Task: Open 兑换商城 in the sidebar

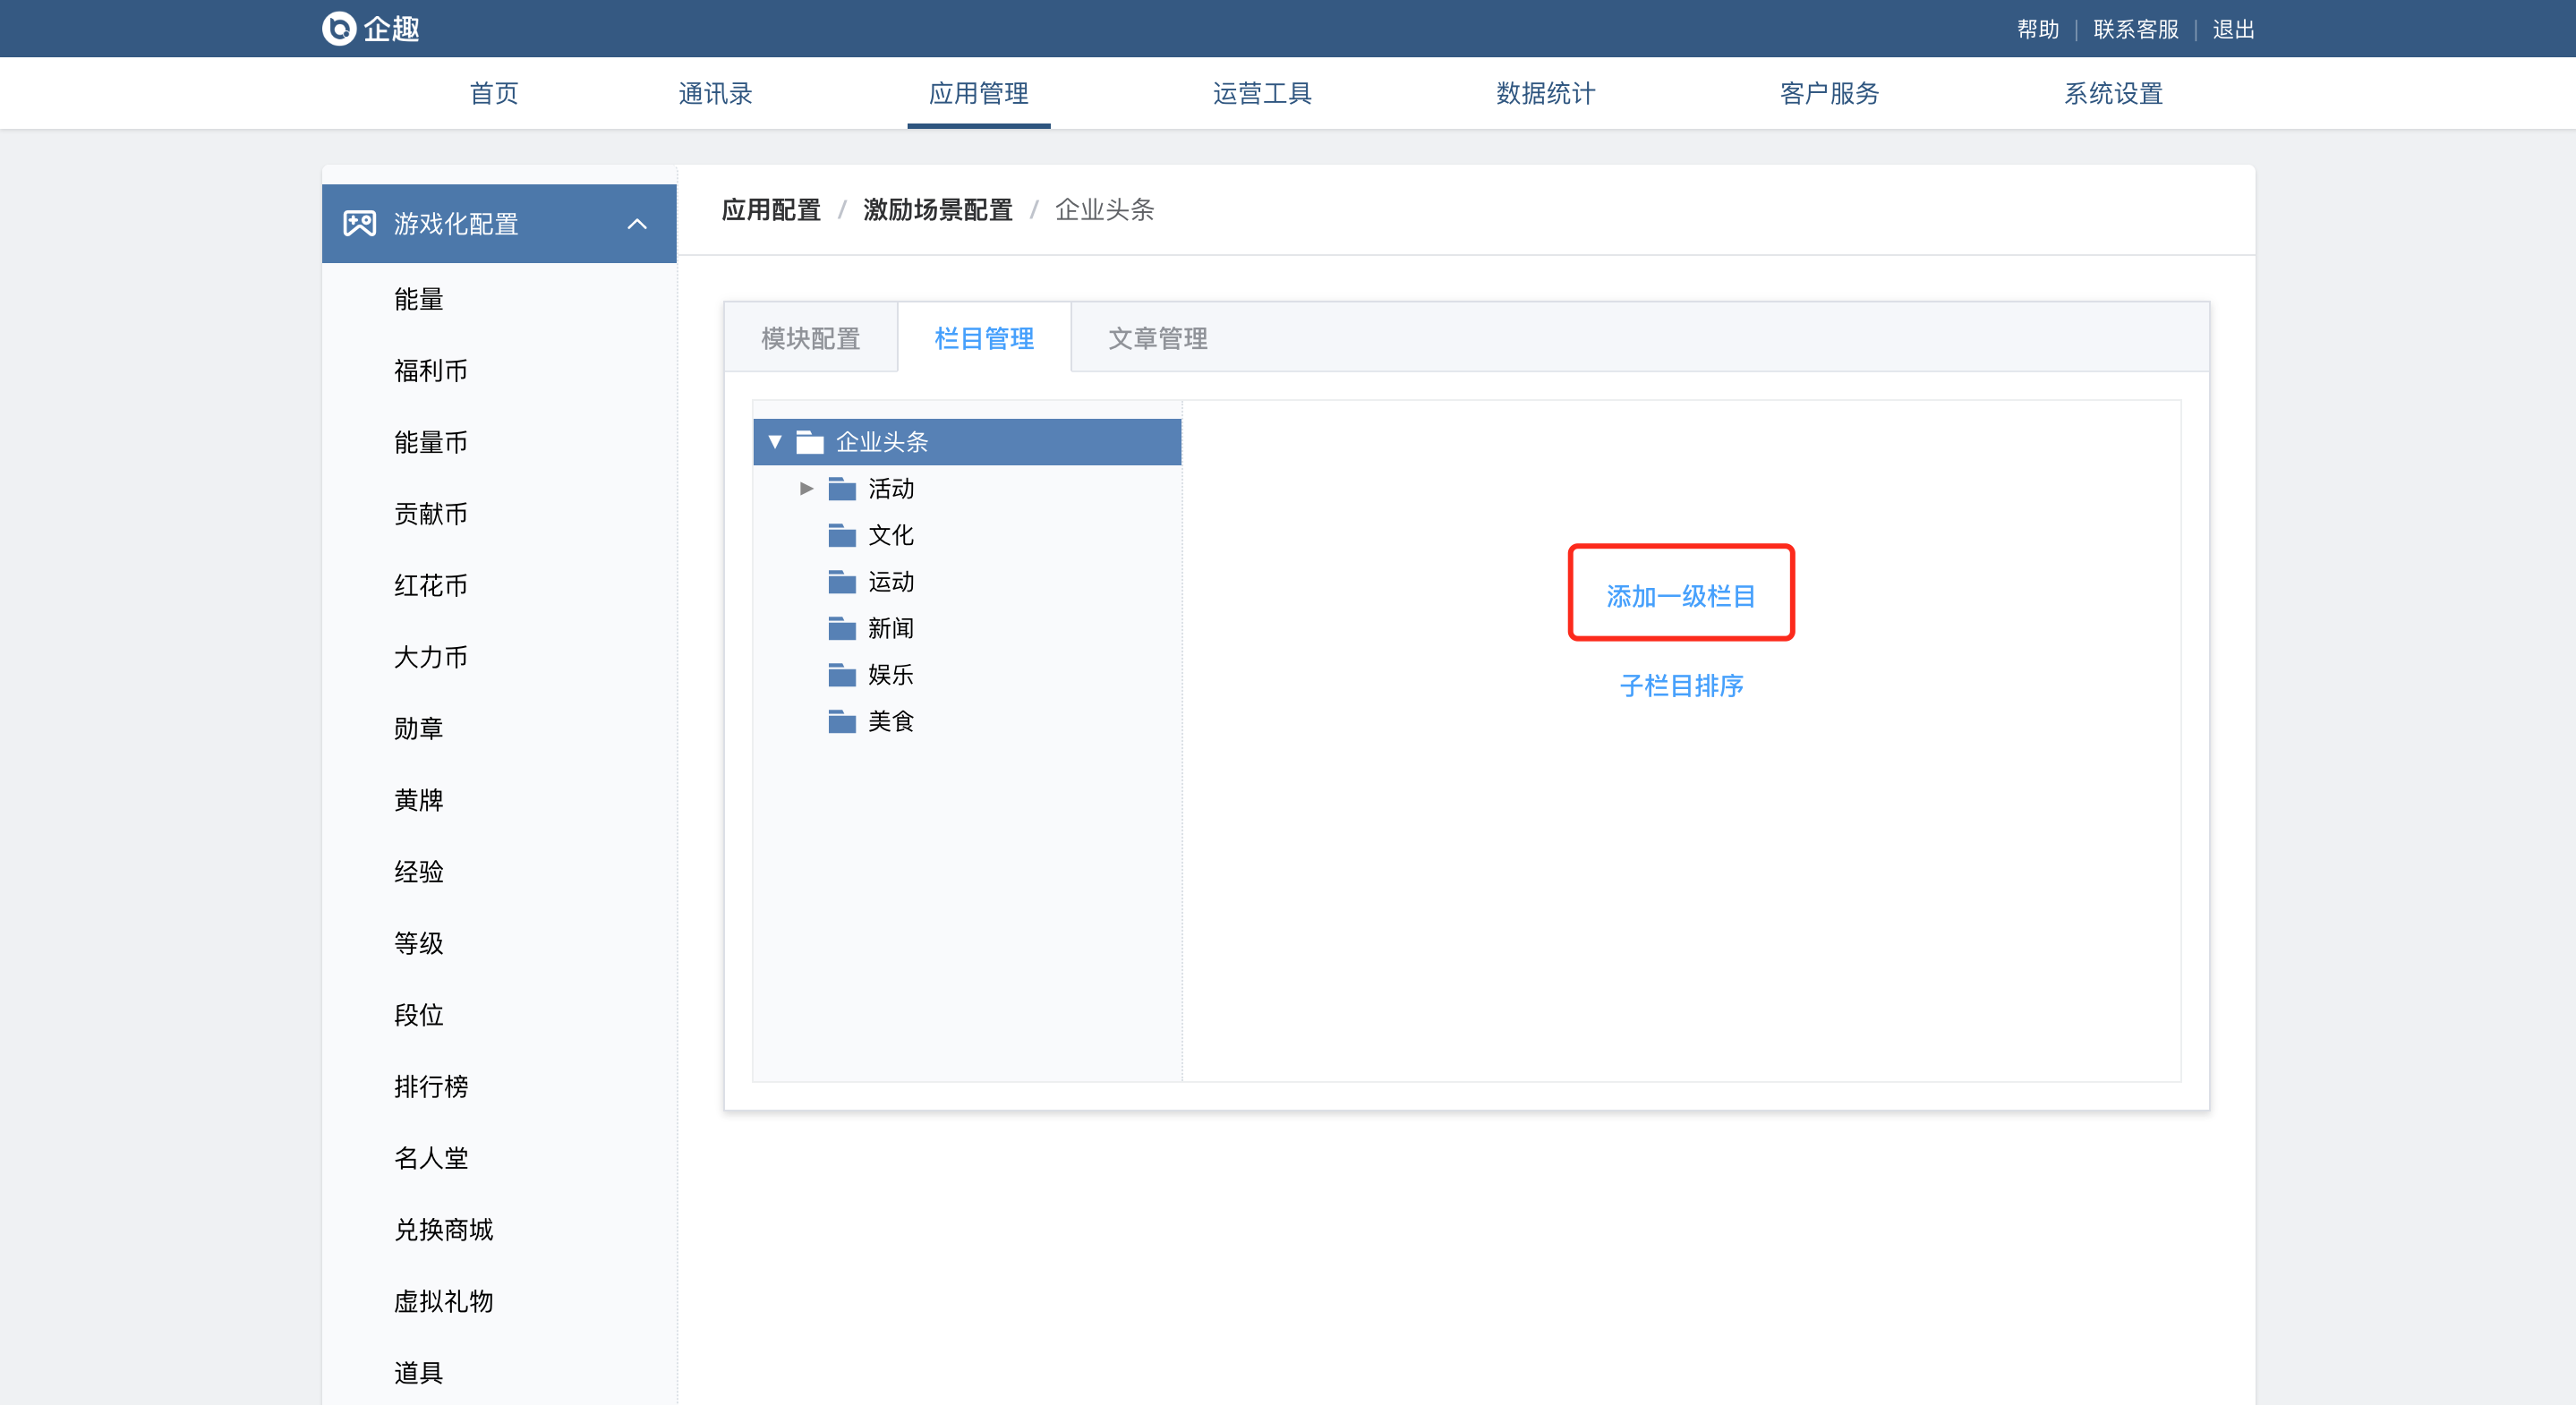Action: pyautogui.click(x=444, y=1229)
